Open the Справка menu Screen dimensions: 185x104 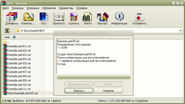coord(82,8)
